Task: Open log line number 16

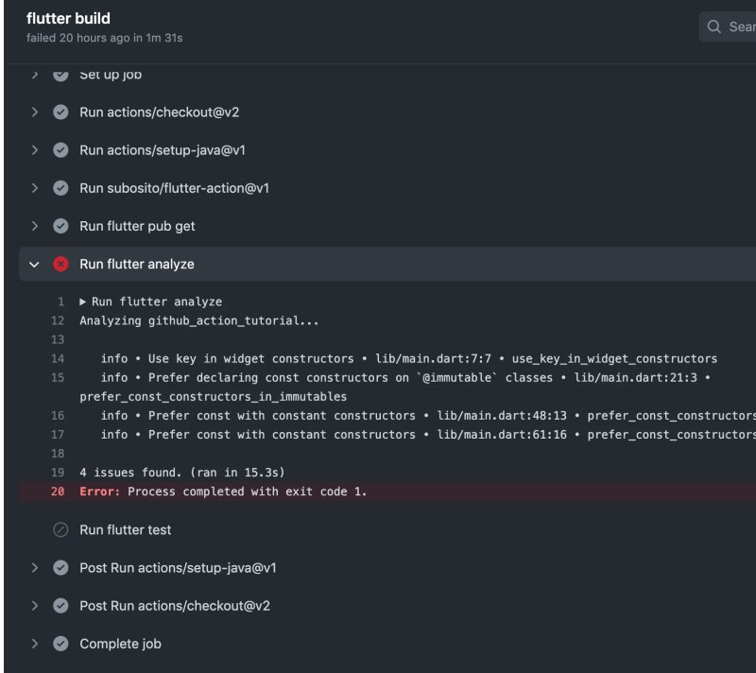Action: click(x=58, y=416)
